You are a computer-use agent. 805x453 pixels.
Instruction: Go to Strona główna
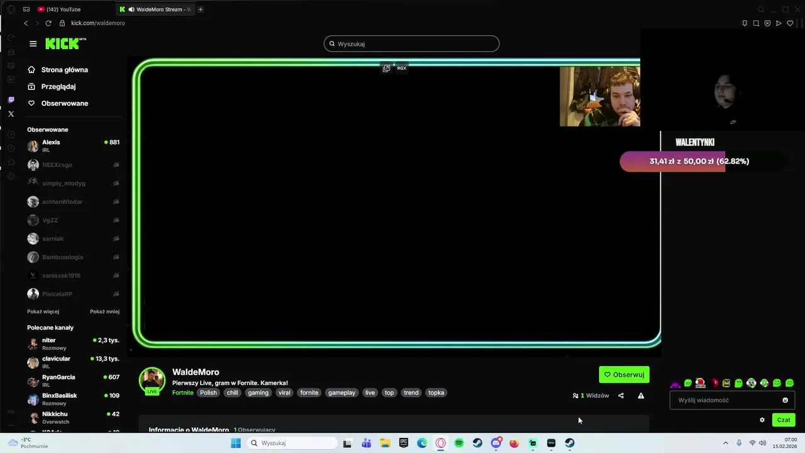58,70
